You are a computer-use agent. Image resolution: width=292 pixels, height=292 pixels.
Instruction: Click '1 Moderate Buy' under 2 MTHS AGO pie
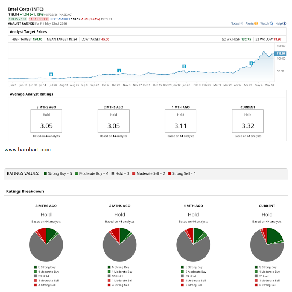(x=120, y=272)
